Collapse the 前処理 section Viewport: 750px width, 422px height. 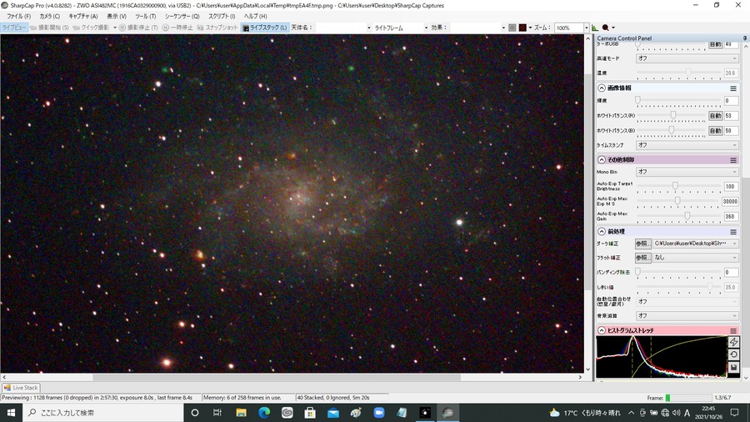coord(601,232)
